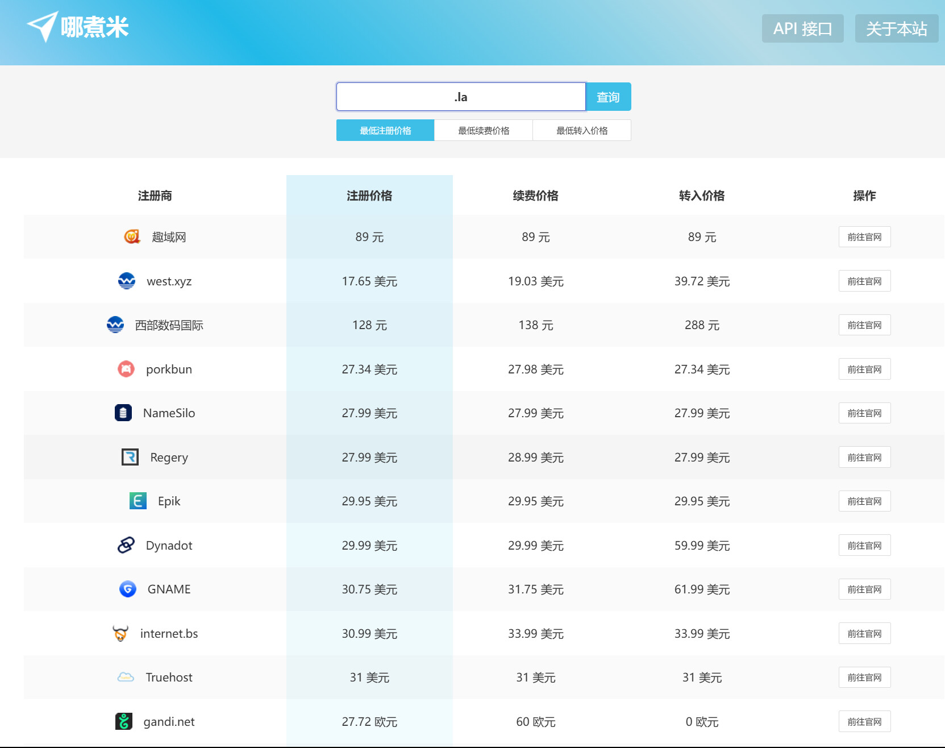Click the porkbun registrar name

coord(169,369)
